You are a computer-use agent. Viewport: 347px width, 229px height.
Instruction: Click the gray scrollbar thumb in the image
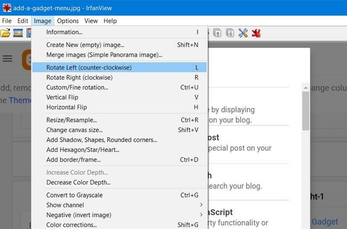pyautogui.click(x=306, y=111)
